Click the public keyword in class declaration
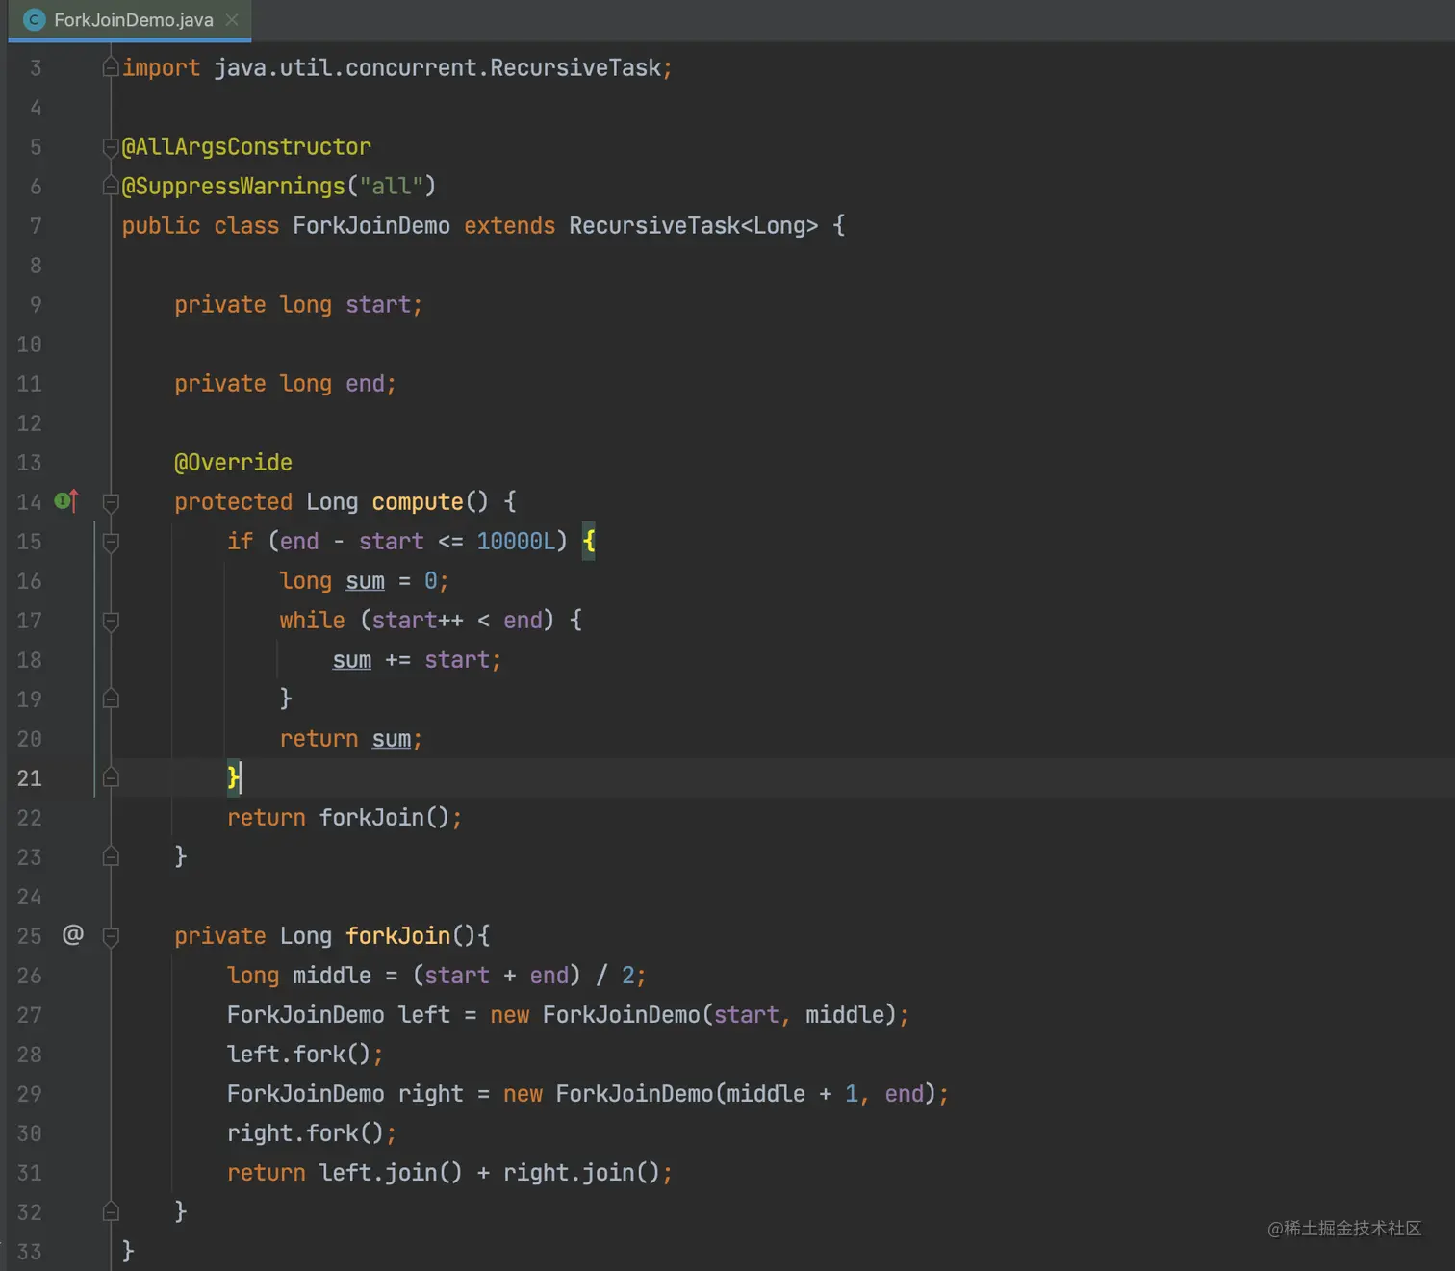1455x1271 pixels. (161, 226)
